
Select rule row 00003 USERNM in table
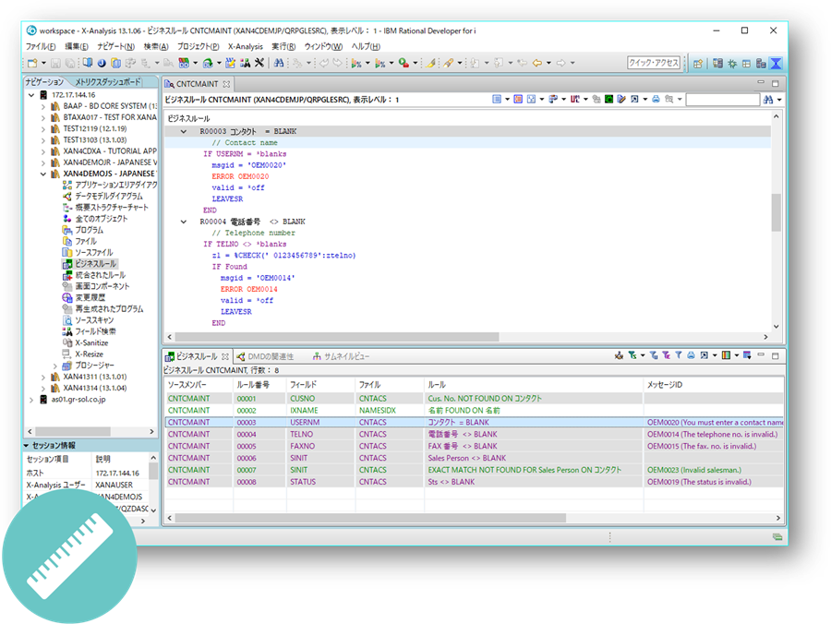(475, 422)
